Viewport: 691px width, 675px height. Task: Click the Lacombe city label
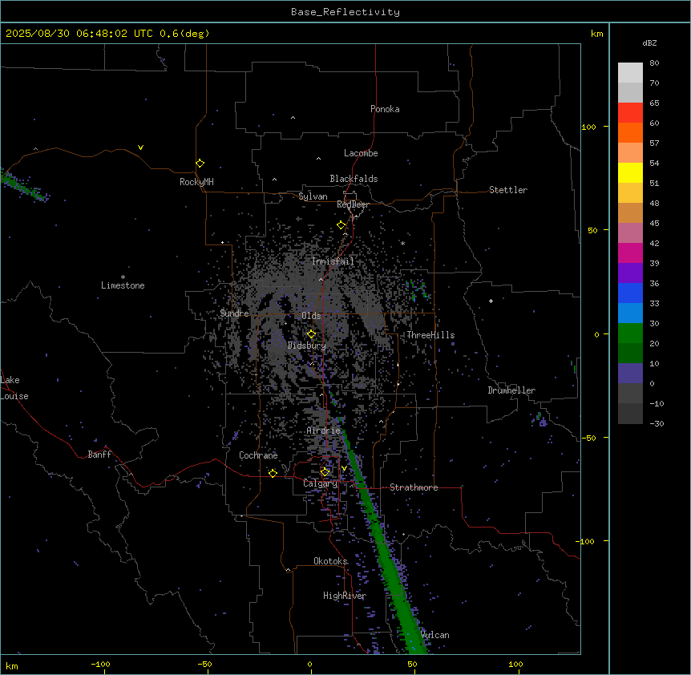tap(361, 153)
